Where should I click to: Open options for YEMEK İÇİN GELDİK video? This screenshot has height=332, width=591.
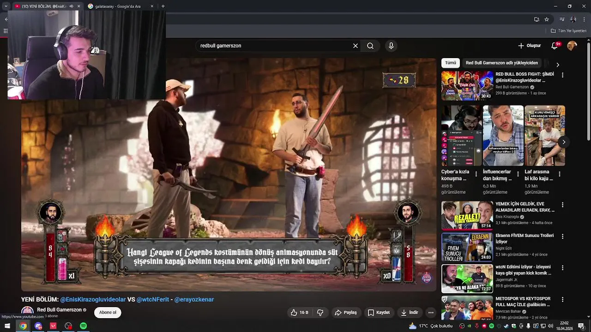[x=562, y=205]
